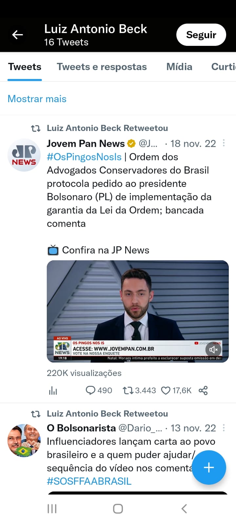The image size is (236, 524).
Task: Open the #OsPingosNosIs hashtag
Action: [84, 157]
